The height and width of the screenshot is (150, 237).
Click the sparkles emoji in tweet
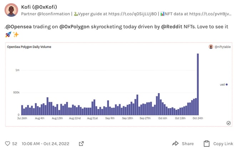coord(16,35)
